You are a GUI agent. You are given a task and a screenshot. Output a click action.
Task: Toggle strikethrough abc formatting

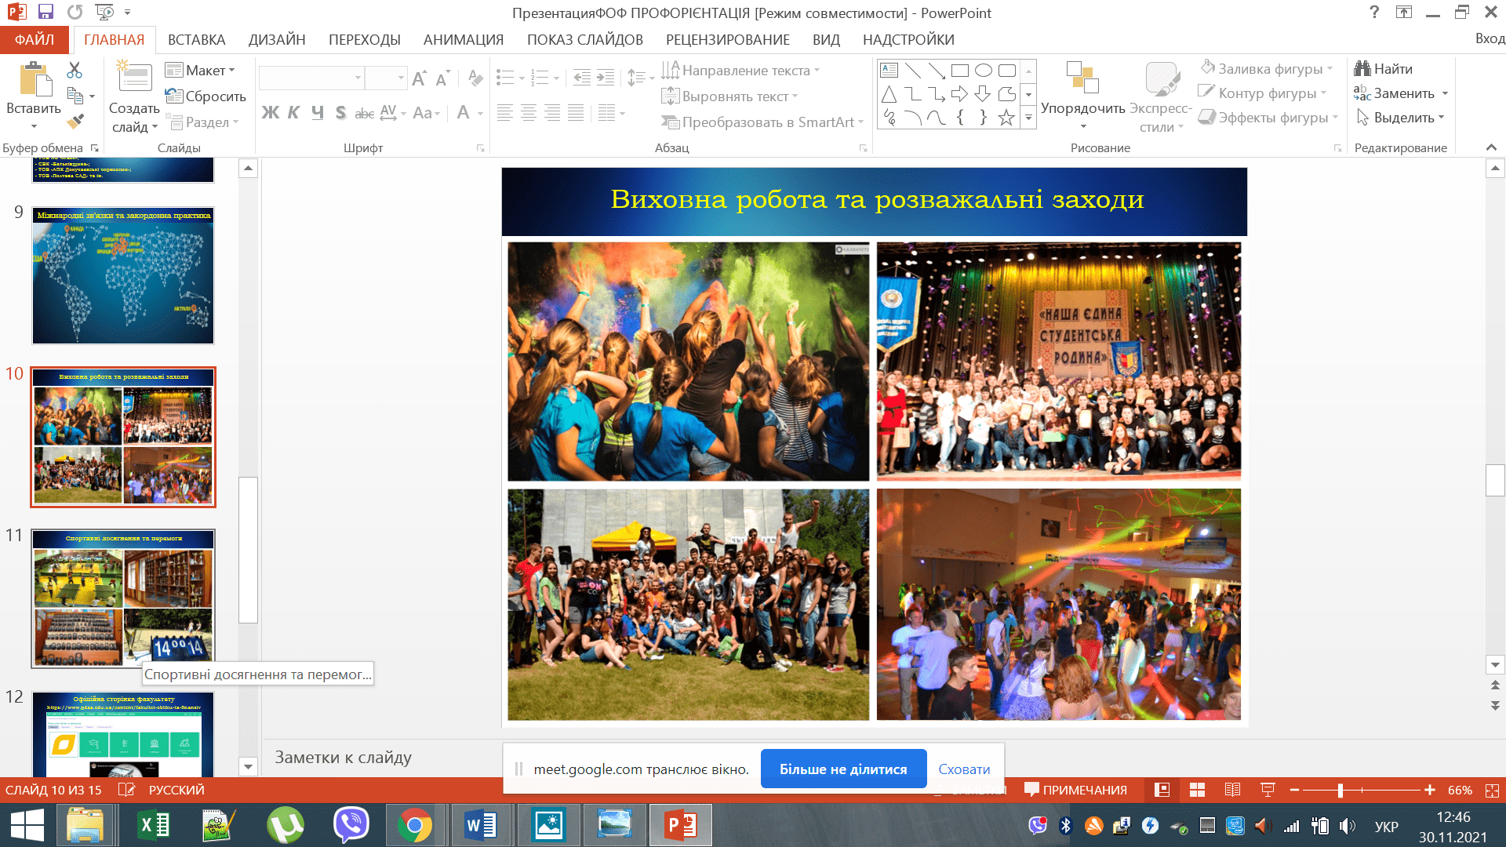pyautogui.click(x=364, y=113)
